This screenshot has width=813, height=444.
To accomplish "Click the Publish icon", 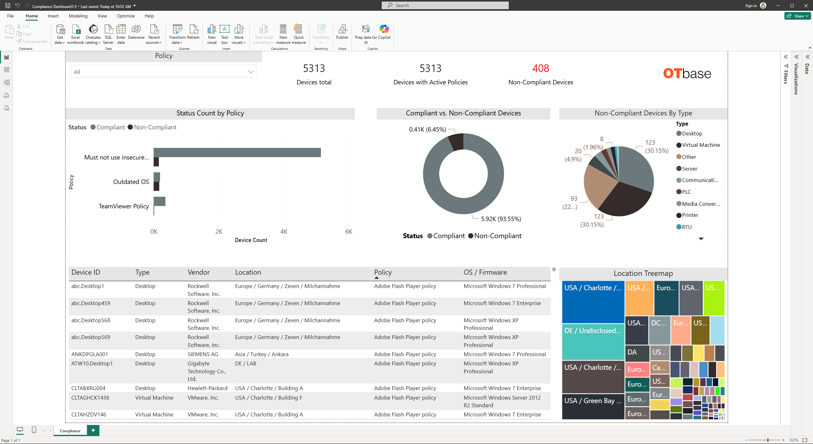I will click(342, 29).
